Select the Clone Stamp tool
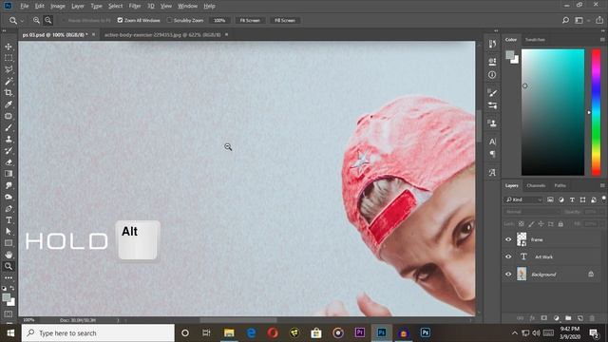The height and width of the screenshot is (342, 608). 9,140
